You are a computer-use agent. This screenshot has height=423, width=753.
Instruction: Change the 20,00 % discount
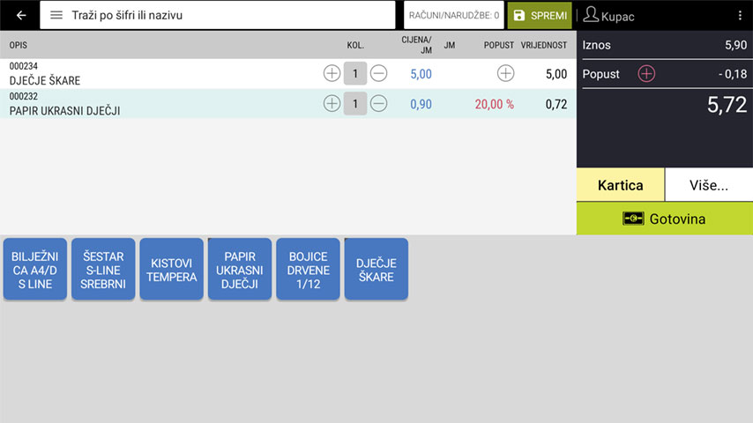coord(494,104)
